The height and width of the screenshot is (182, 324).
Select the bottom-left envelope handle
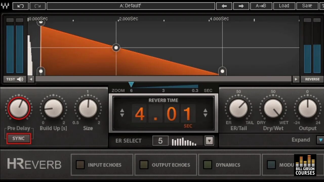(41, 71)
